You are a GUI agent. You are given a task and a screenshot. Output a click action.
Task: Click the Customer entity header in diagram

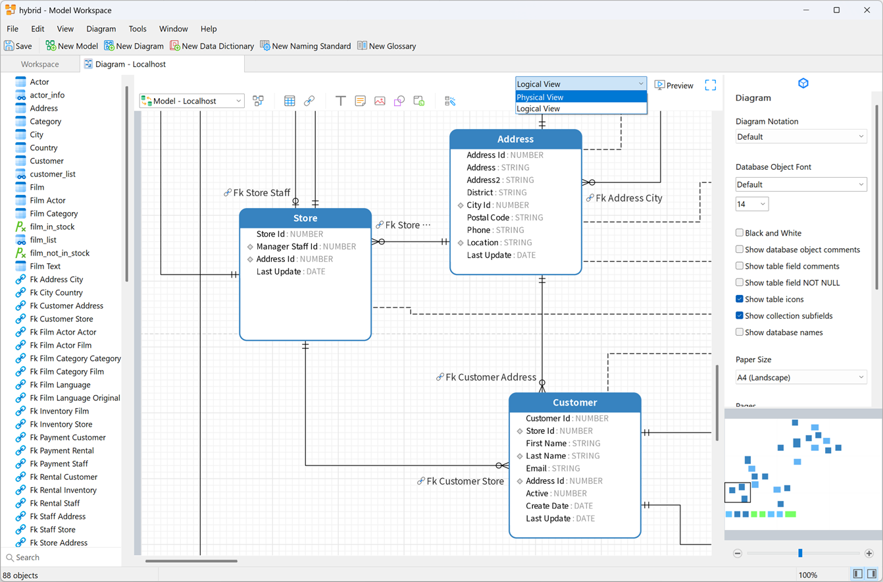575,403
